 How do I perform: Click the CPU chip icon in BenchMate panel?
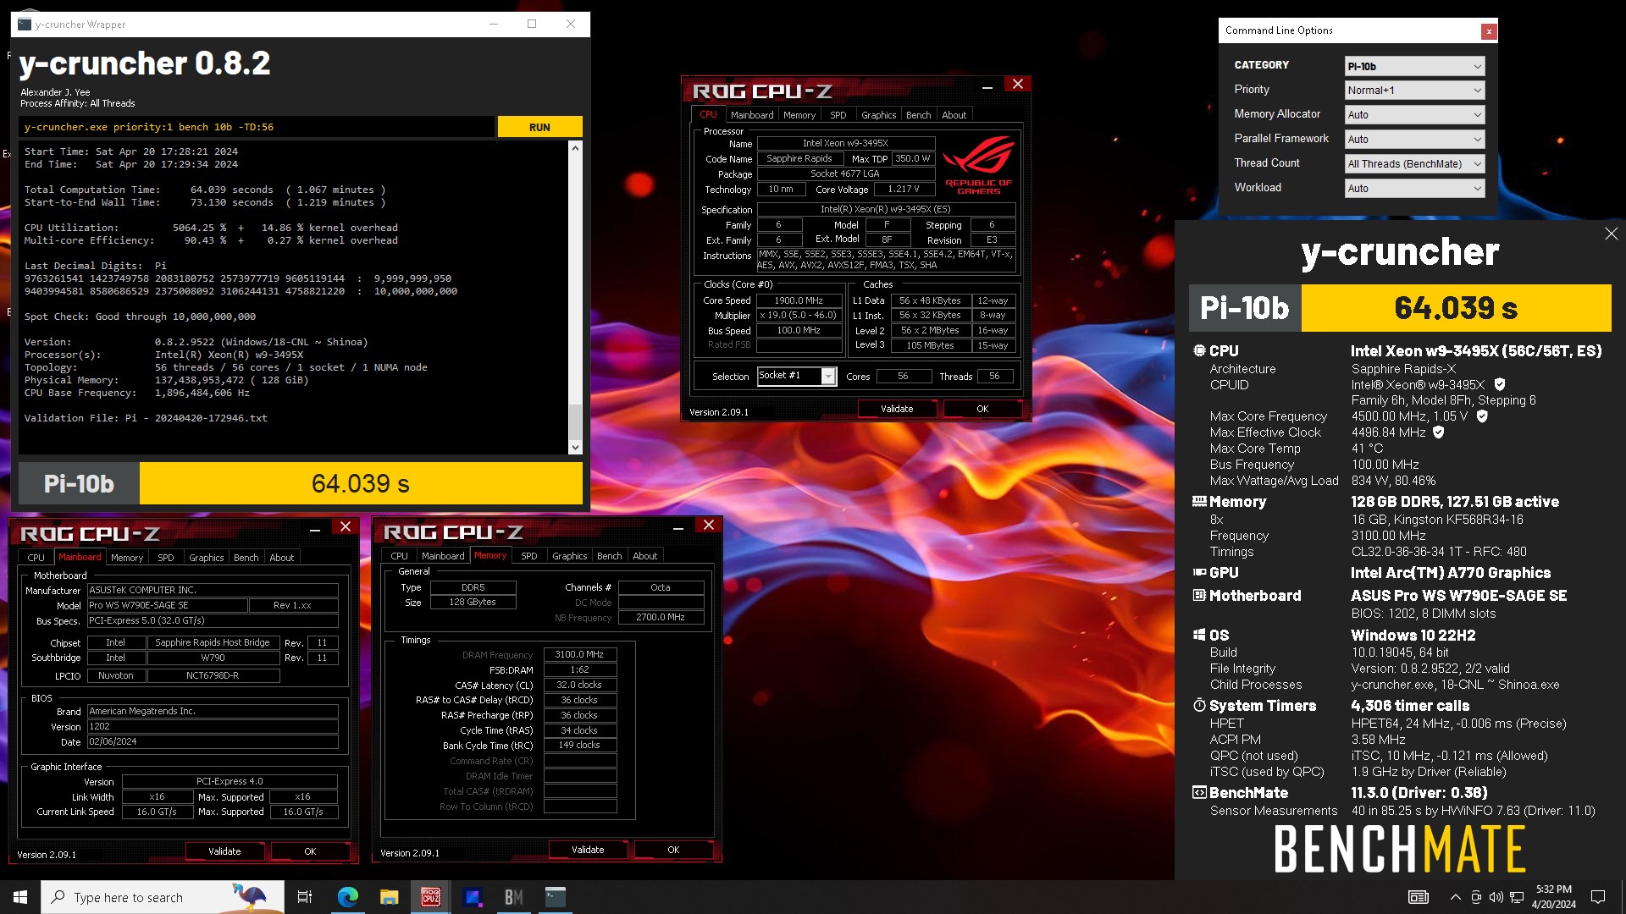pos(1199,350)
